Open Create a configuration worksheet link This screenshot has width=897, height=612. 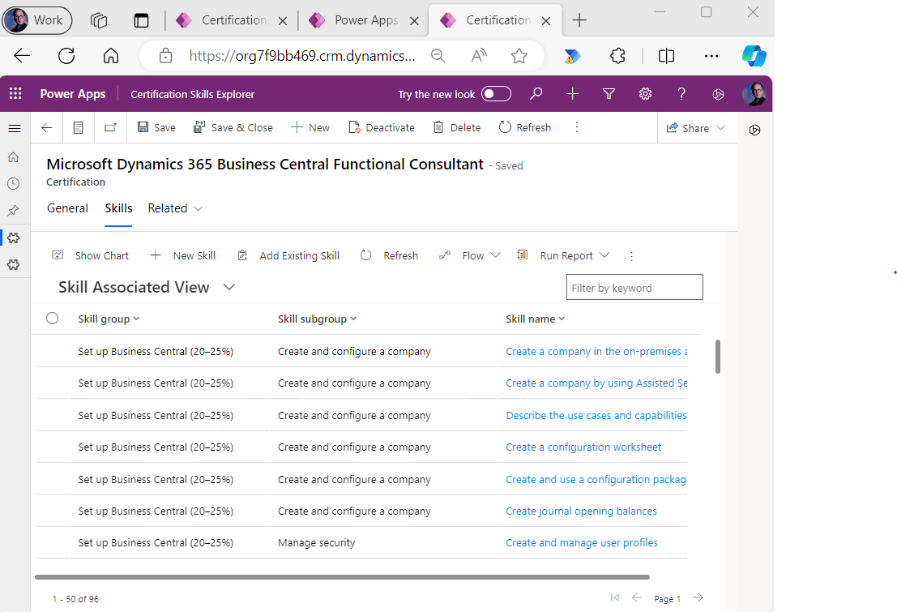click(x=583, y=447)
